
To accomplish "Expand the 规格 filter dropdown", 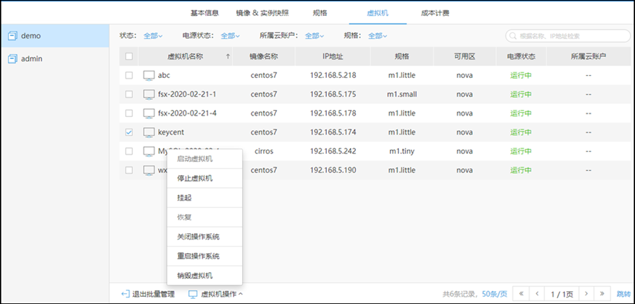I will coord(377,36).
